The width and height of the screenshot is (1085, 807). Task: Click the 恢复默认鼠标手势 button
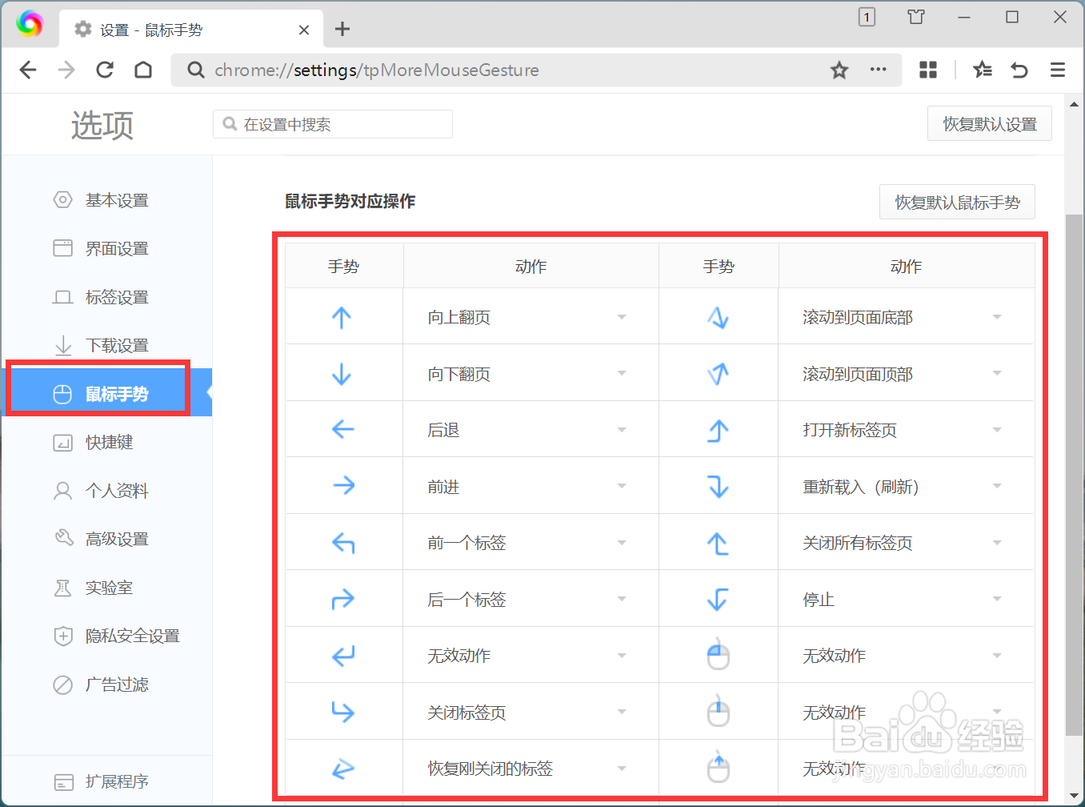[957, 202]
